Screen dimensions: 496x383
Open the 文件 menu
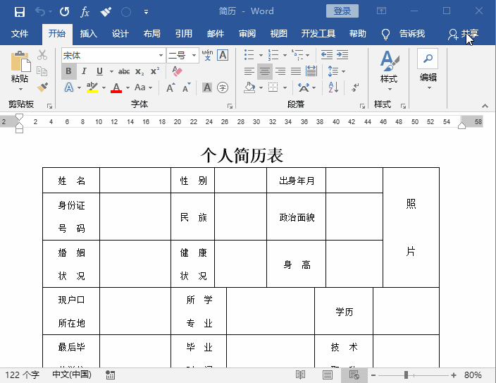(x=20, y=34)
